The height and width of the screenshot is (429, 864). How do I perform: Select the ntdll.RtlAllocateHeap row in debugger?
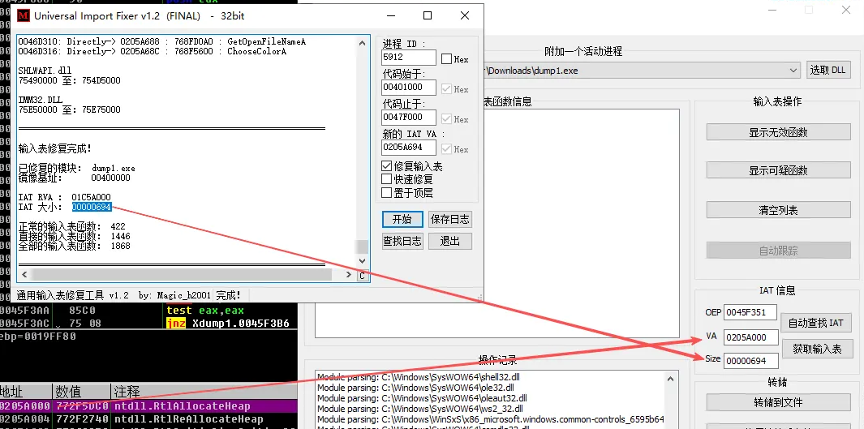pos(148,405)
